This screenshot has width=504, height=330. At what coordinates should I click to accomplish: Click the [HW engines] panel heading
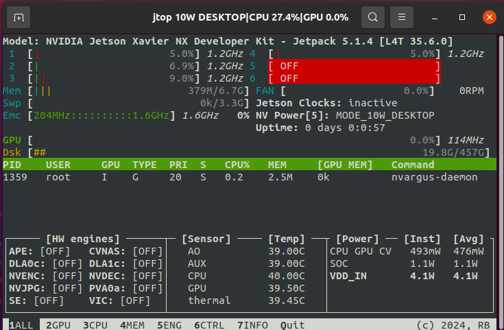click(x=83, y=239)
